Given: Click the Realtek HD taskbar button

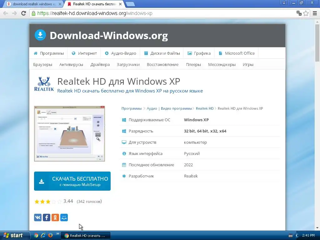Looking at the screenshot, I should coord(86,236).
